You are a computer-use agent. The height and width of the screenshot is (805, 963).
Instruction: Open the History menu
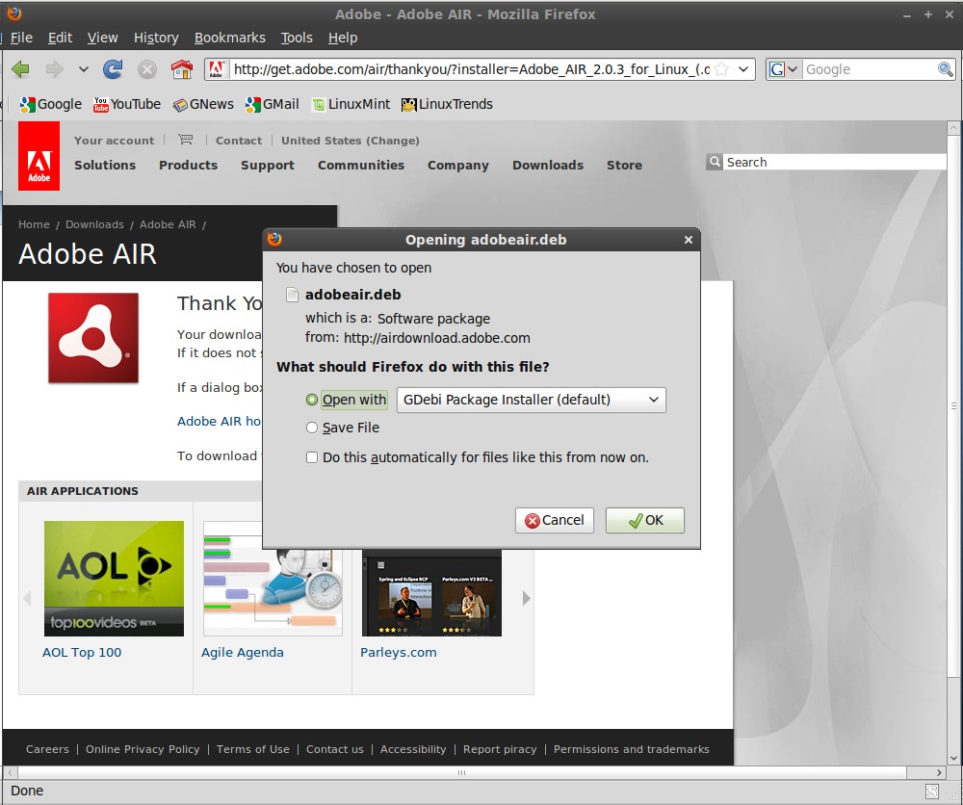pyautogui.click(x=156, y=39)
